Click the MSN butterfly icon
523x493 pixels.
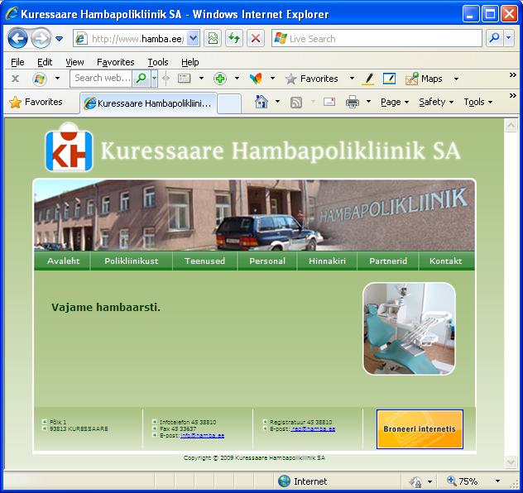click(256, 79)
